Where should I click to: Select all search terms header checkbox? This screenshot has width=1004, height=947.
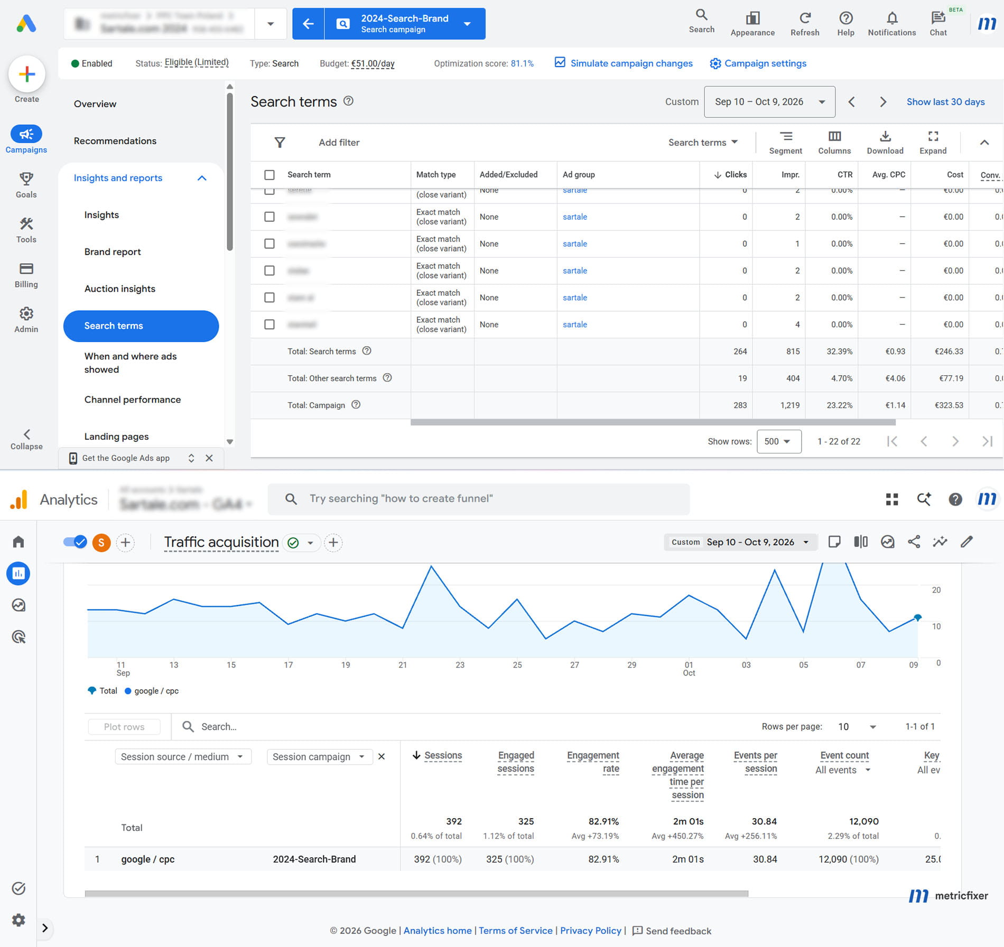(269, 175)
